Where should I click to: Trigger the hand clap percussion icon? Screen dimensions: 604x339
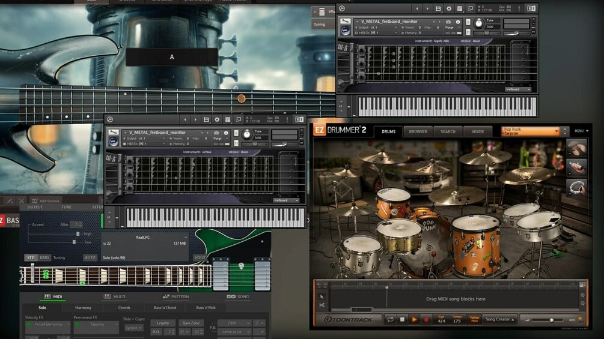point(576,148)
